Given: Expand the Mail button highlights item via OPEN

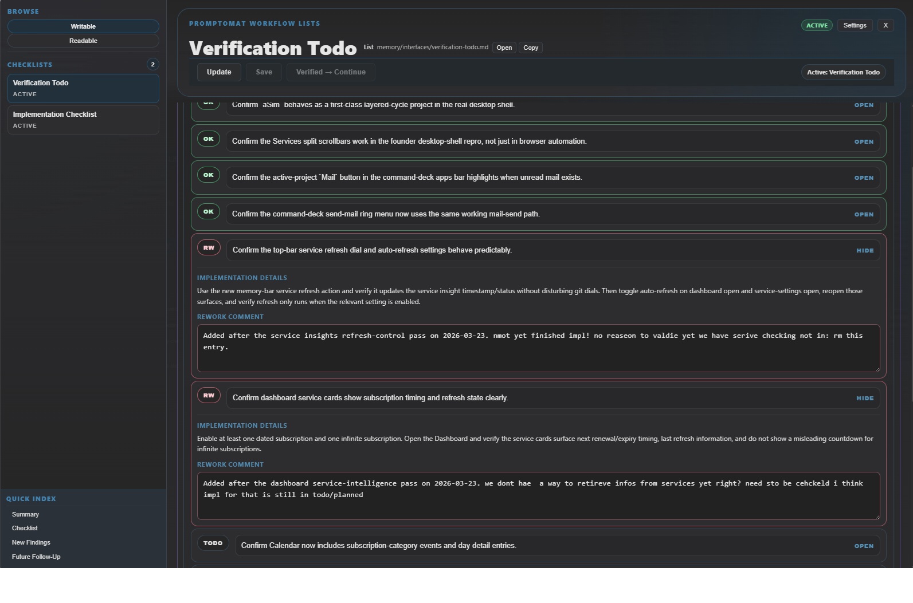Looking at the screenshot, I should click(x=864, y=178).
